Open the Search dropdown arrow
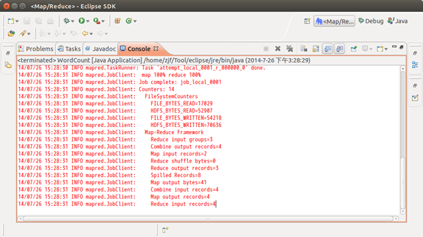 pyautogui.click(x=29, y=34)
